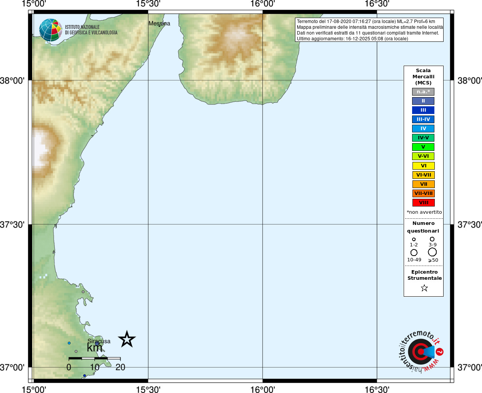Click the epicenter star on the map

[127, 339]
